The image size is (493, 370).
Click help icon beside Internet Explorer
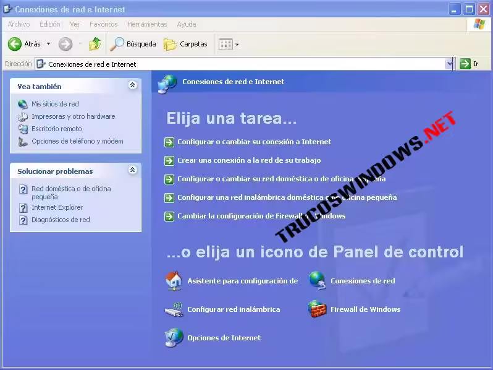click(23, 208)
